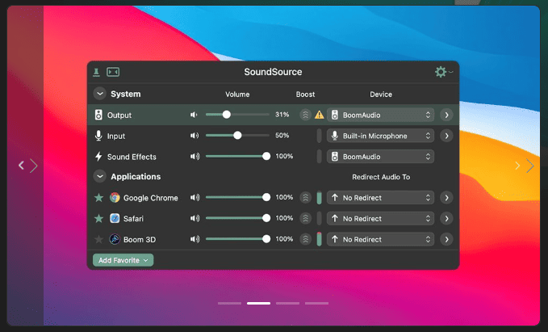Click the Boom 3D level meter
This screenshot has height=332, width=548.
pyautogui.click(x=319, y=239)
